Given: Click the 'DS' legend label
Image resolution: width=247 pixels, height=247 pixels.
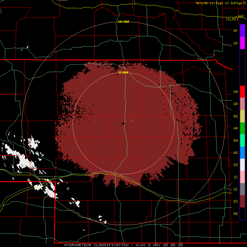Looking at the screenshot, I should [235, 165].
